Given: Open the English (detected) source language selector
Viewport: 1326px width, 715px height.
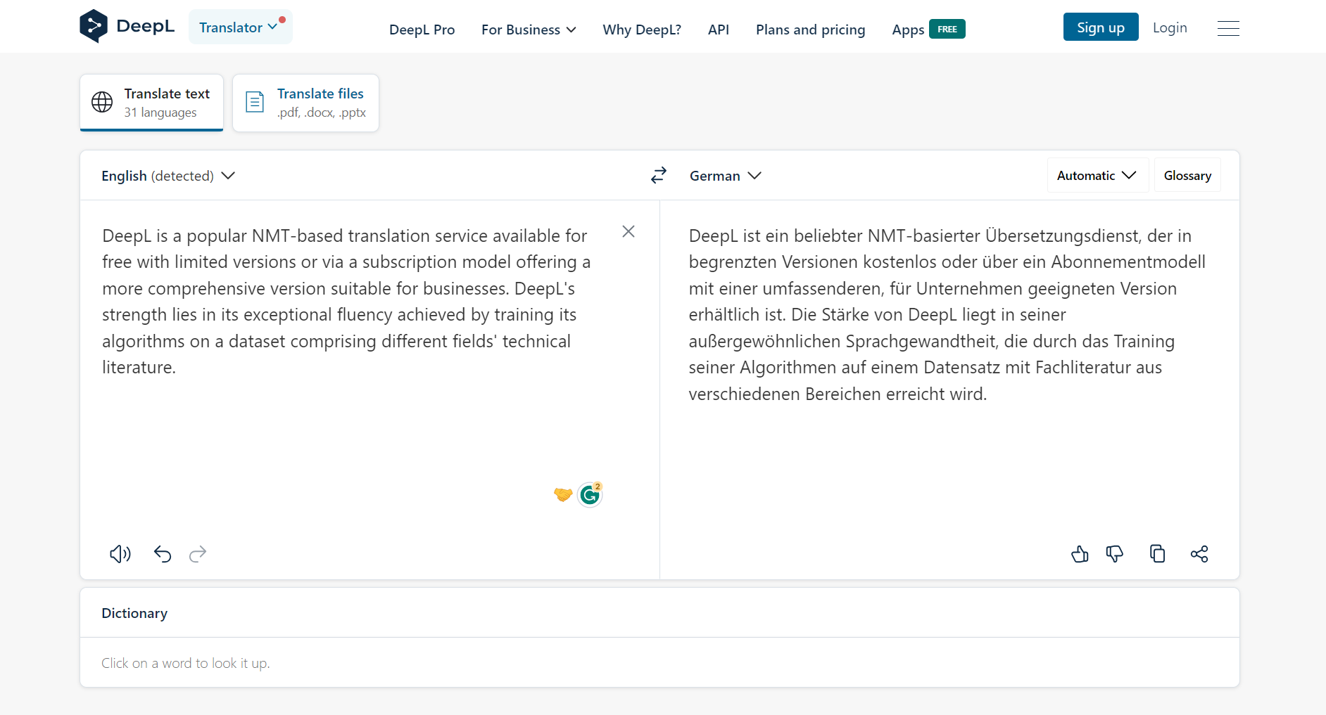Looking at the screenshot, I should coord(168,176).
